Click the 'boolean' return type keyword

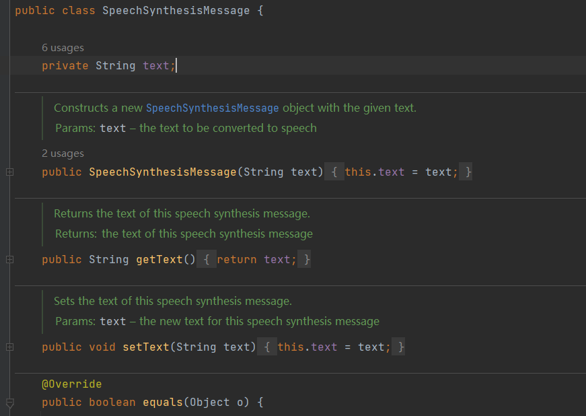pos(112,402)
